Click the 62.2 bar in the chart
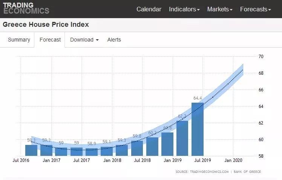 click(182, 138)
